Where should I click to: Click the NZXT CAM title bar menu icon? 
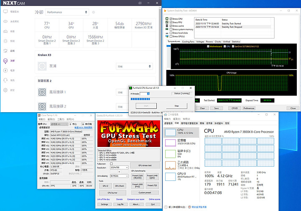click(140, 3)
